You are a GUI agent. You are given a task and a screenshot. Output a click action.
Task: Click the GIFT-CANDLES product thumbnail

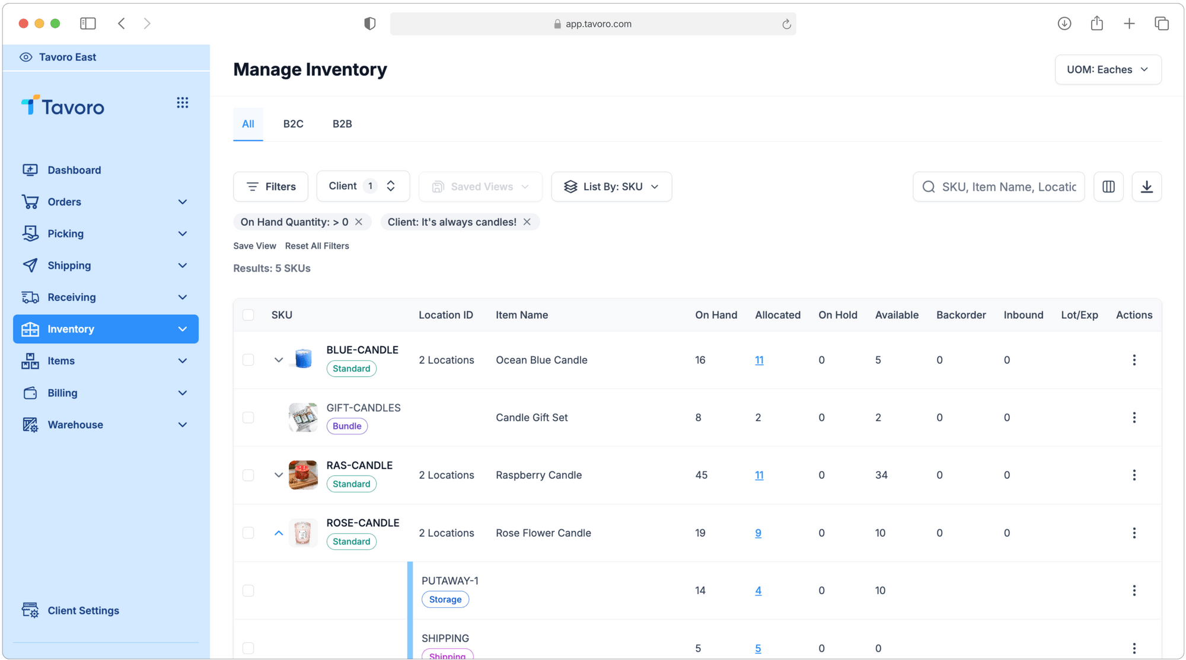pos(303,417)
